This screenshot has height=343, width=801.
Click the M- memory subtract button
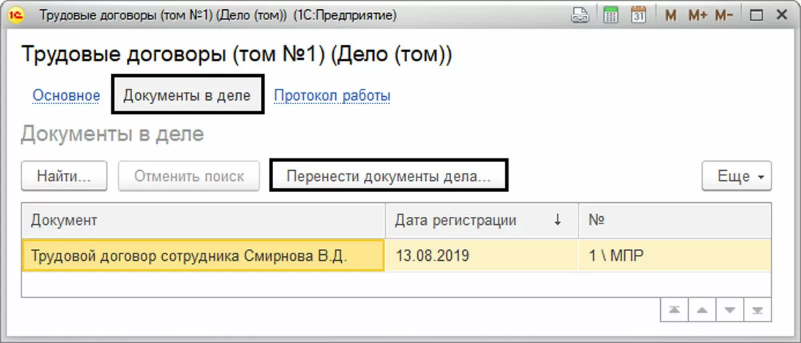pos(724,15)
